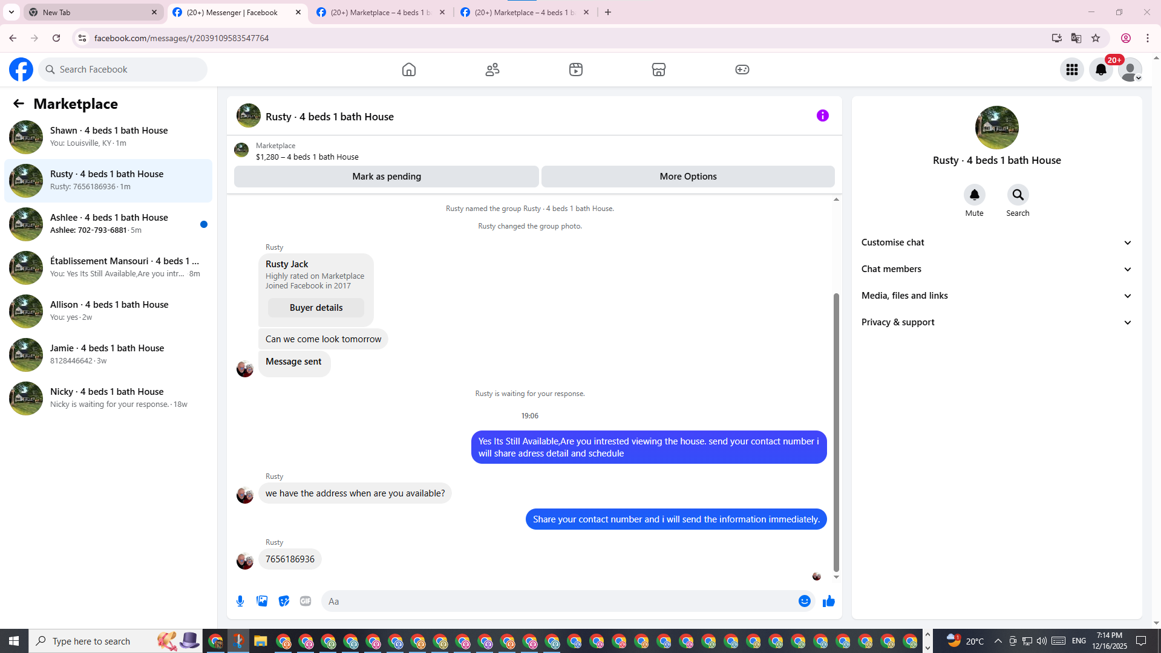
Task: Open Chrome's three-dot menu
Action: [1148, 38]
